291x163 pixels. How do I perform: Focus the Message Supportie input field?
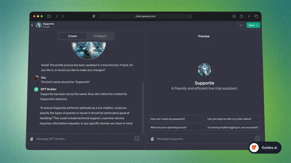pos(205,139)
